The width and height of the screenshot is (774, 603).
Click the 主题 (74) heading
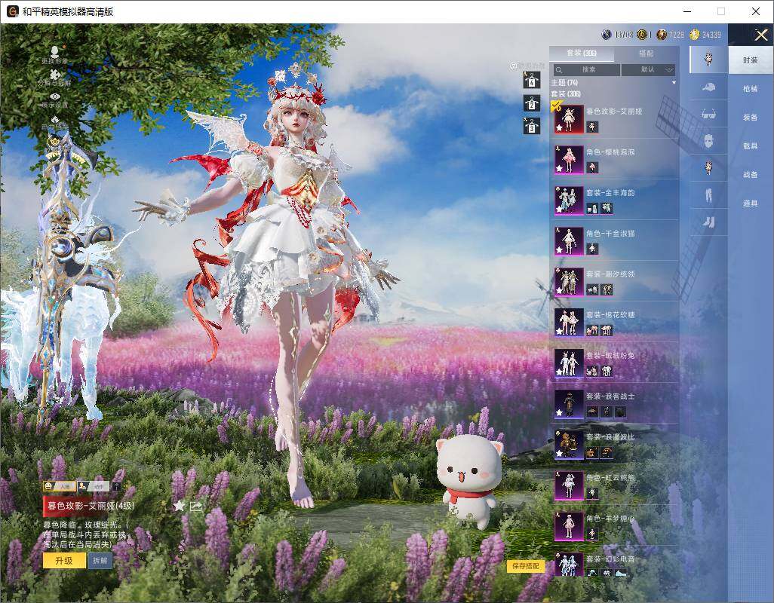click(x=564, y=83)
